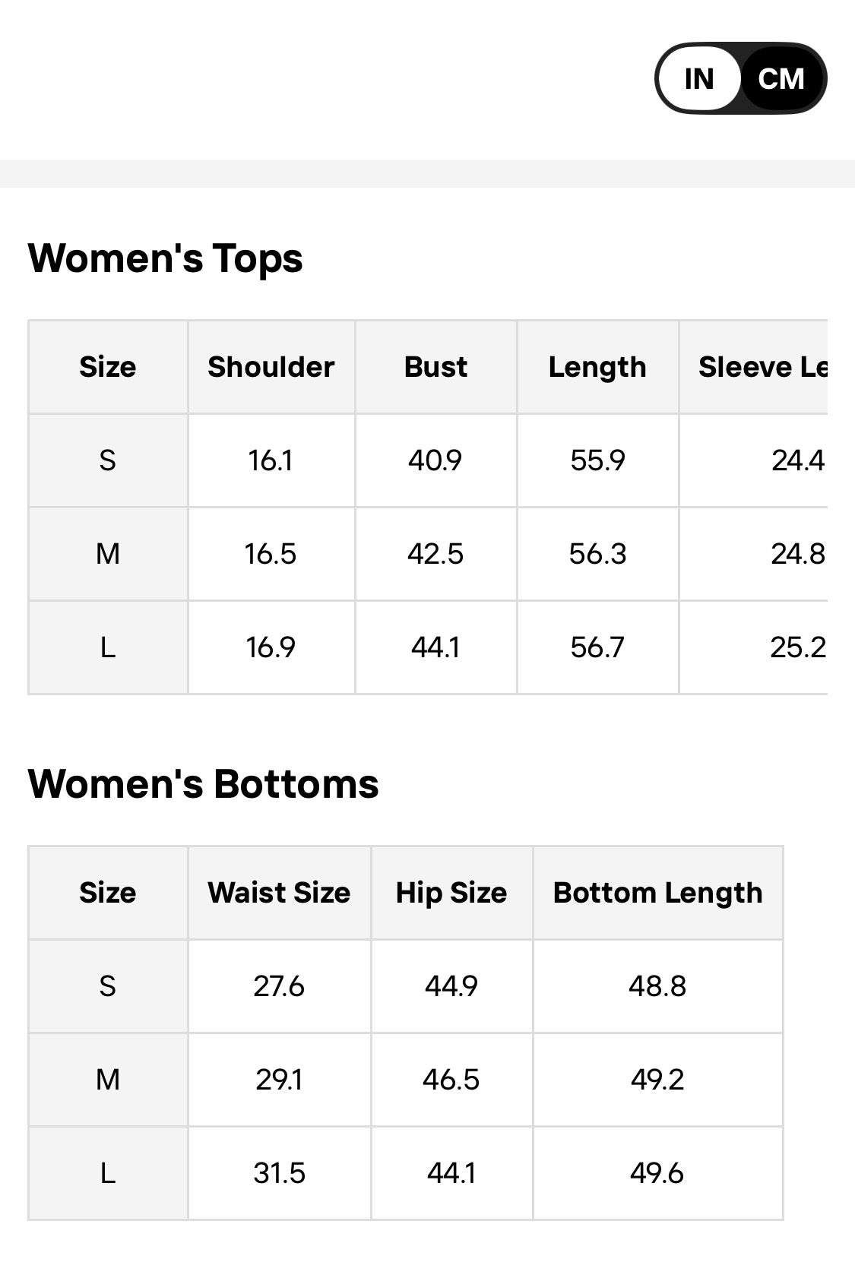Click the partially visible Sleeve Length header
Viewport: 855px width, 1278px height.
[x=763, y=367]
